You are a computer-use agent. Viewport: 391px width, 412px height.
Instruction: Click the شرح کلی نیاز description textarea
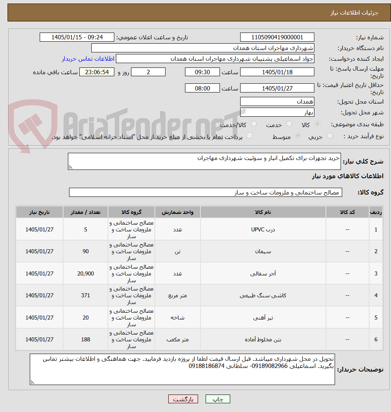pyautogui.click(x=204, y=161)
